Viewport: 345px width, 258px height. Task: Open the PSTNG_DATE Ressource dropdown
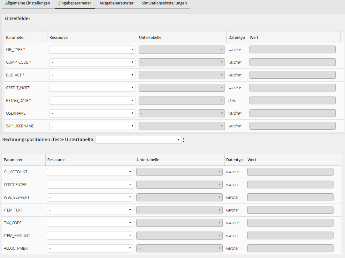point(92,101)
